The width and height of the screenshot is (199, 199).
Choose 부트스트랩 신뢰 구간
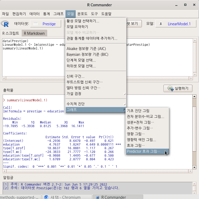pyautogui.click(x=96, y=82)
